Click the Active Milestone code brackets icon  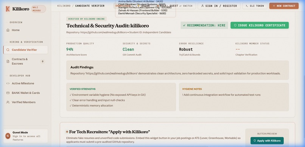click(x=8, y=83)
